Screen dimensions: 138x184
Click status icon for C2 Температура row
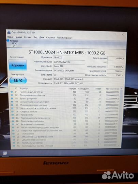(x=14, y=134)
